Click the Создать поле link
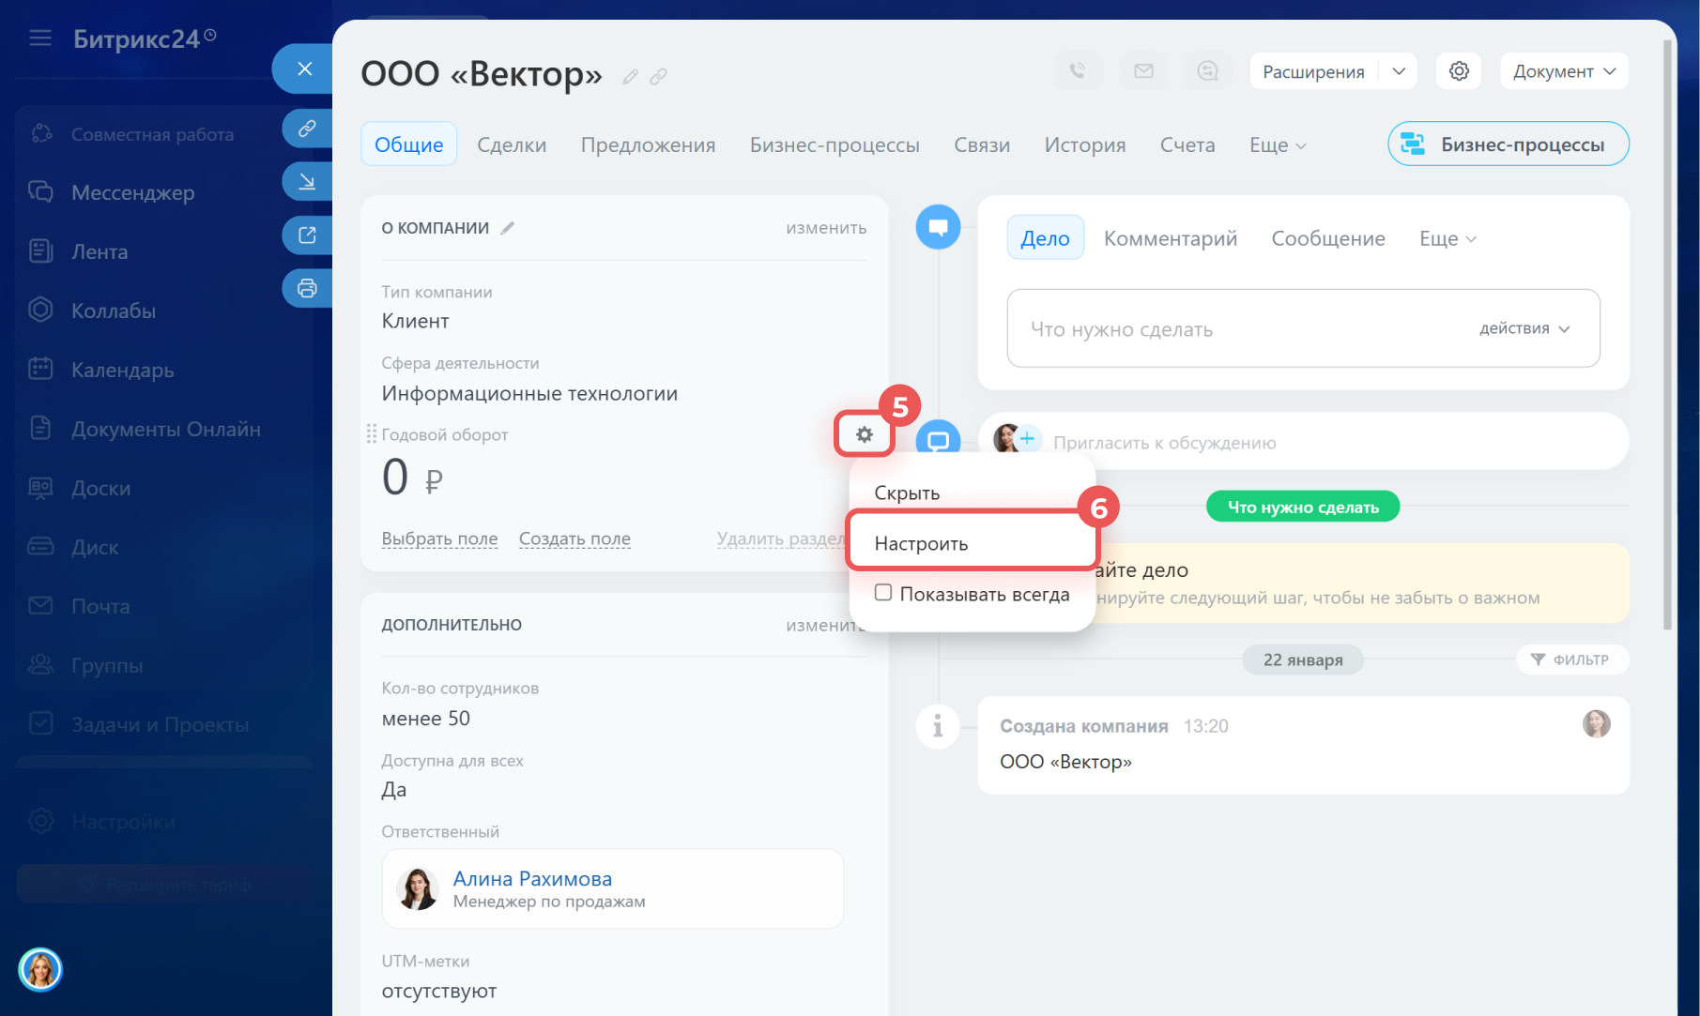This screenshot has width=1700, height=1016. click(574, 539)
